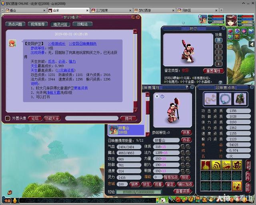256x205 pixels.
Task: Open the 必杀 skill link
Action: pos(62,62)
